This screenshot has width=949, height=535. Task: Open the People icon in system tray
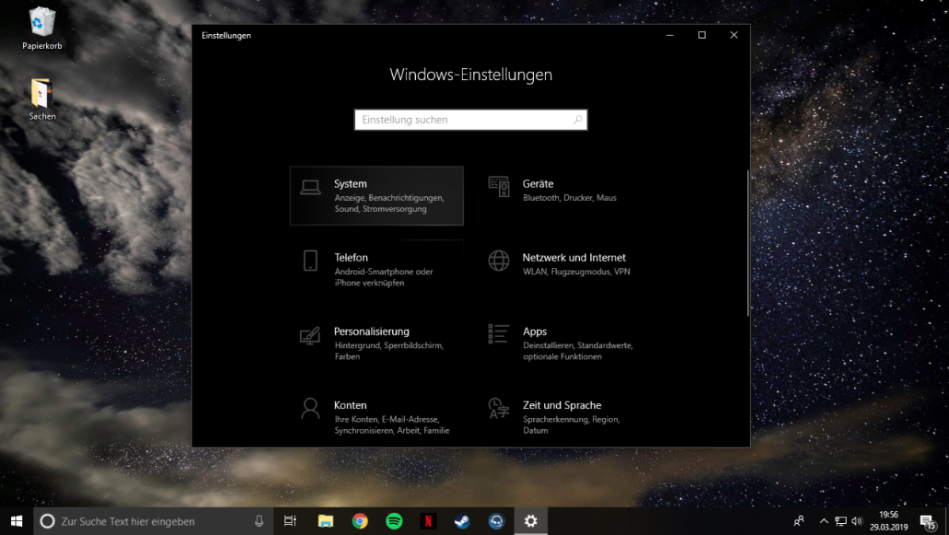tap(799, 521)
